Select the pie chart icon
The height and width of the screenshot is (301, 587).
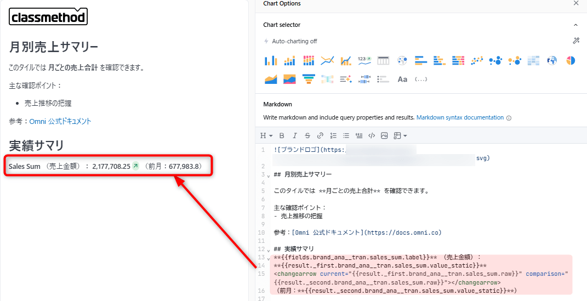tap(571, 60)
